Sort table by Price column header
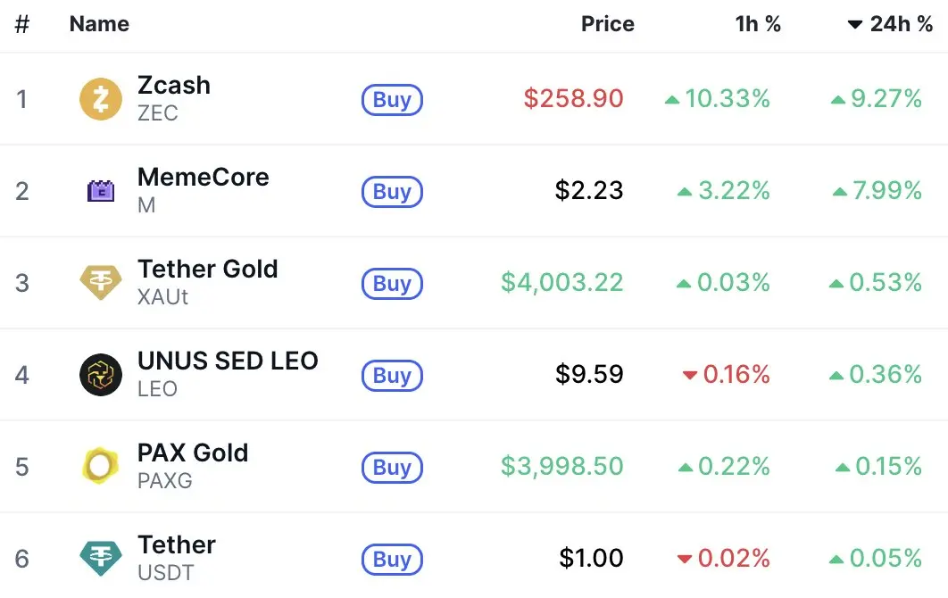 (607, 24)
